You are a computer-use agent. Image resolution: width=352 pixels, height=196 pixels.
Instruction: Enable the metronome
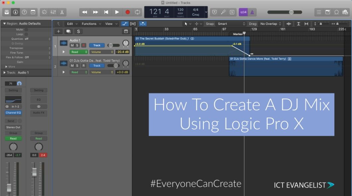coord(253,12)
